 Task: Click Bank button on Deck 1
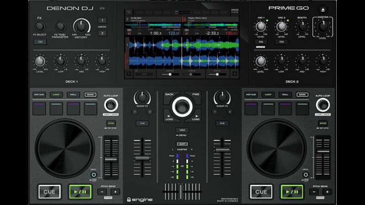pos(90,95)
